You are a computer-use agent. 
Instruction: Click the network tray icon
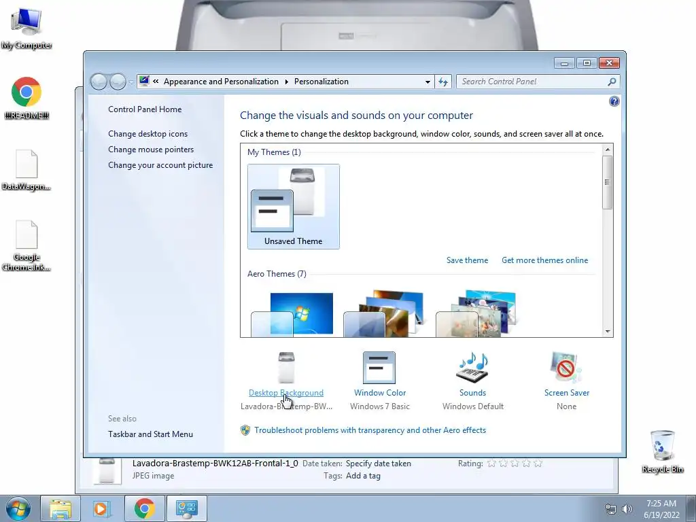pos(611,509)
